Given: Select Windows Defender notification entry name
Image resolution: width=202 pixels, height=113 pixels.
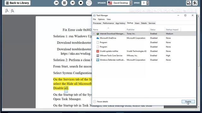Looking at the screenshot, I should (x=112, y=60).
